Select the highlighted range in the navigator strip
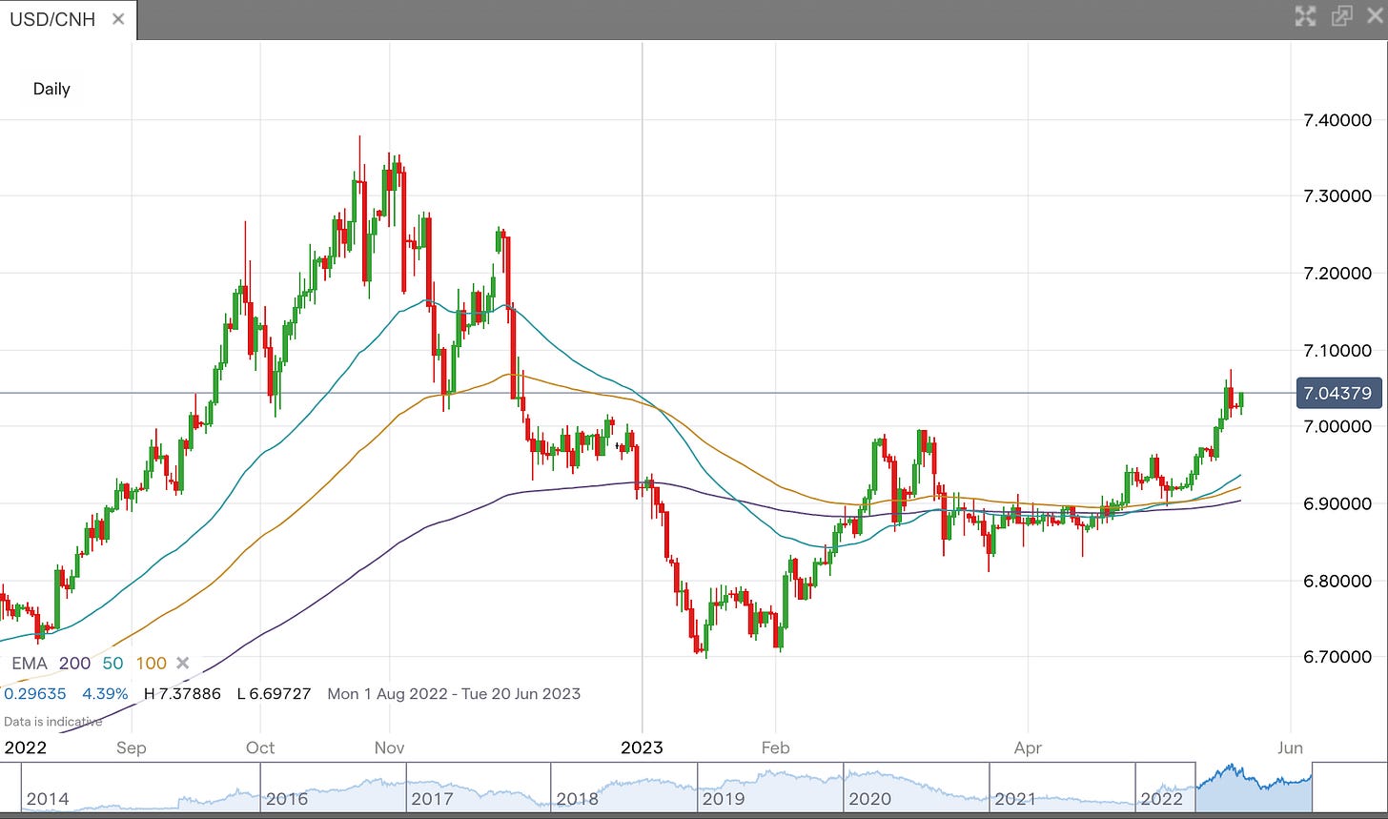This screenshot has width=1388, height=819. coord(1254,787)
